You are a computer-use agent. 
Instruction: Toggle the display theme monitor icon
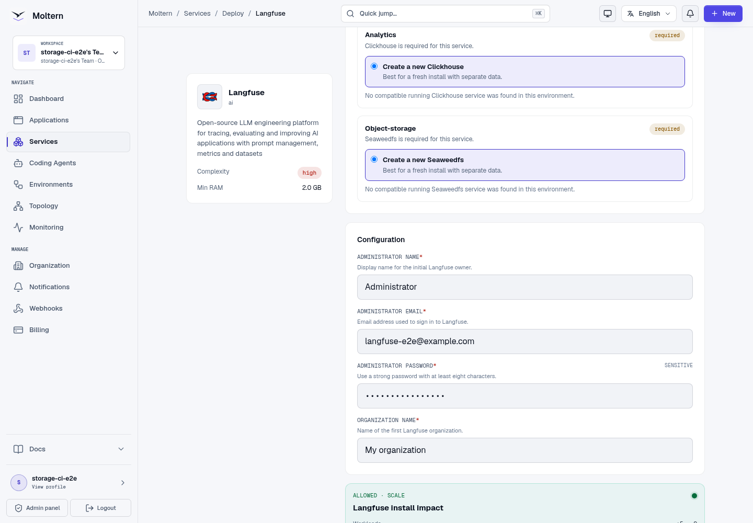point(608,14)
